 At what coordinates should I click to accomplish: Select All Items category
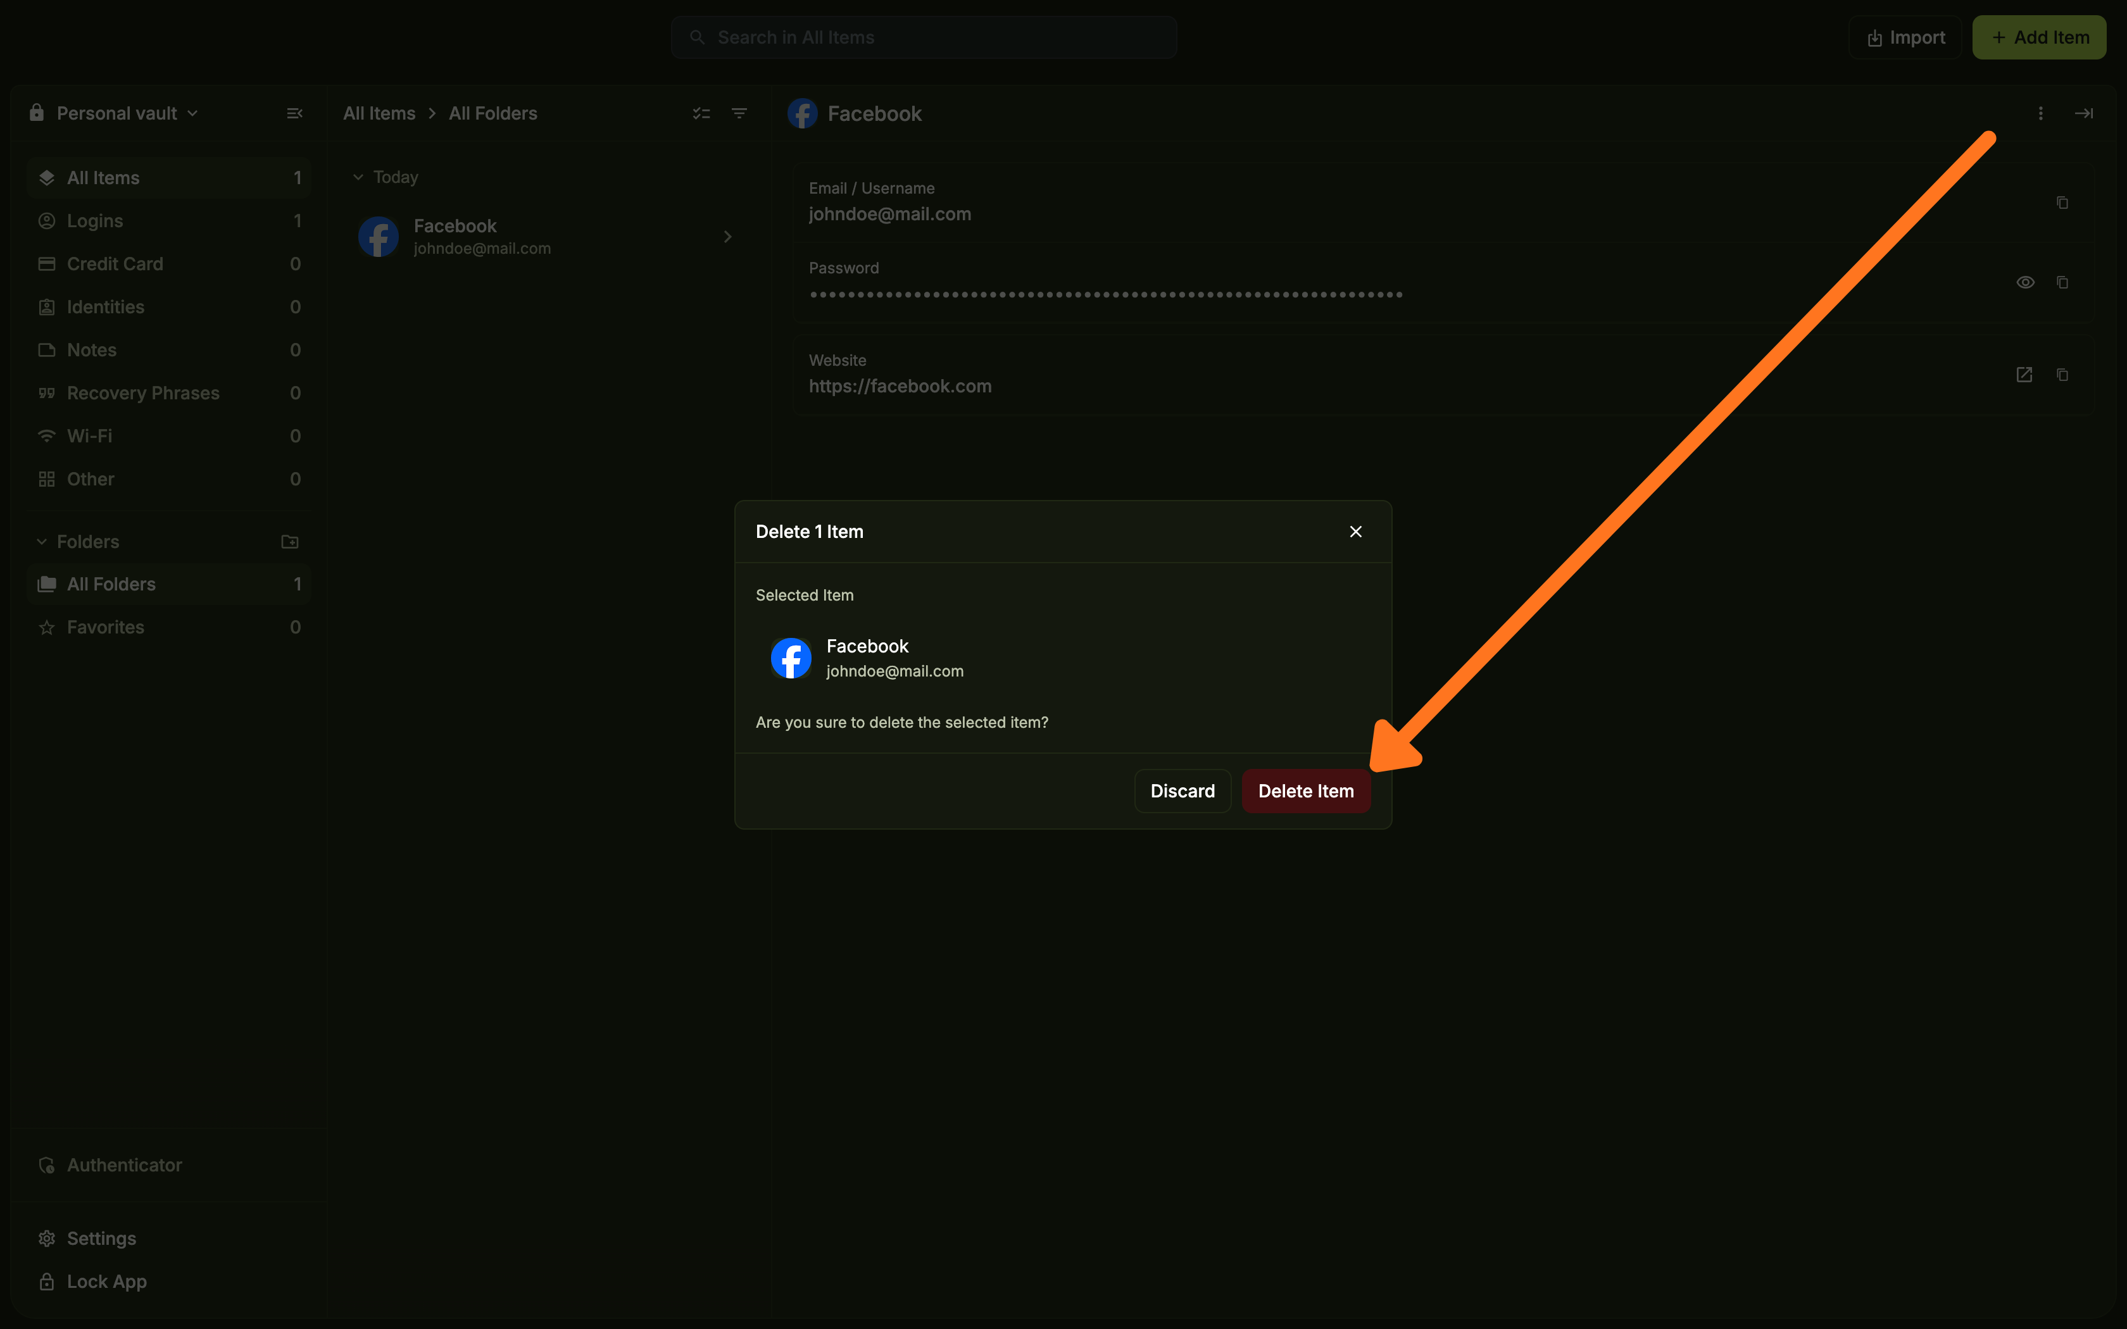point(170,178)
